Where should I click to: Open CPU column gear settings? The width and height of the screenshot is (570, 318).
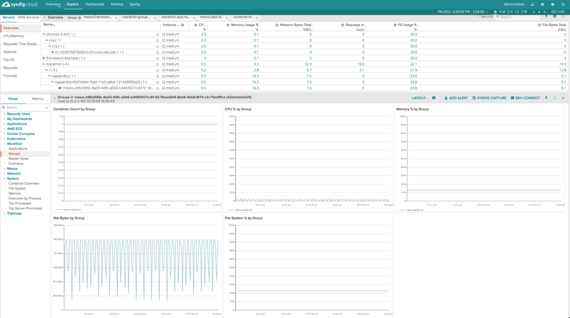(196, 25)
